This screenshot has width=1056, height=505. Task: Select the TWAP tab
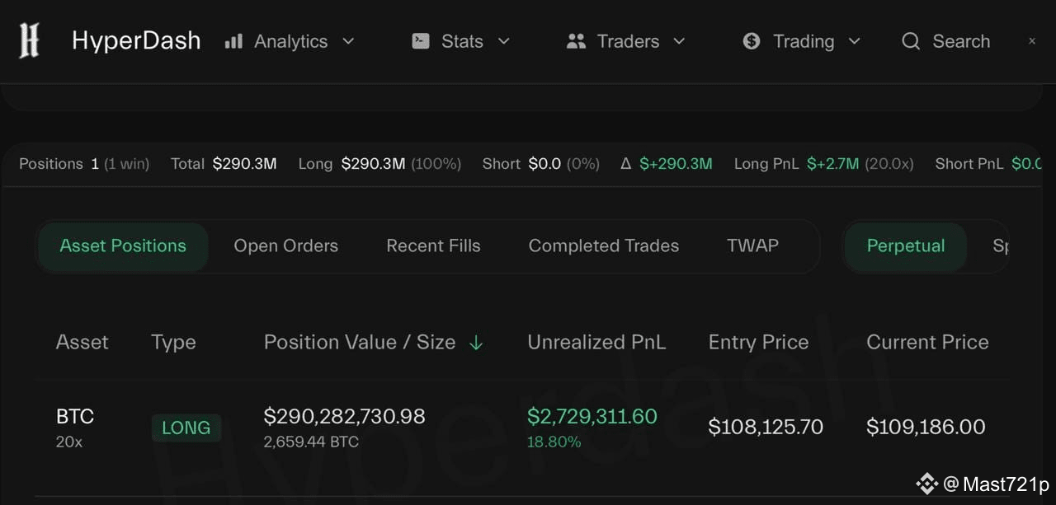pyautogui.click(x=752, y=245)
